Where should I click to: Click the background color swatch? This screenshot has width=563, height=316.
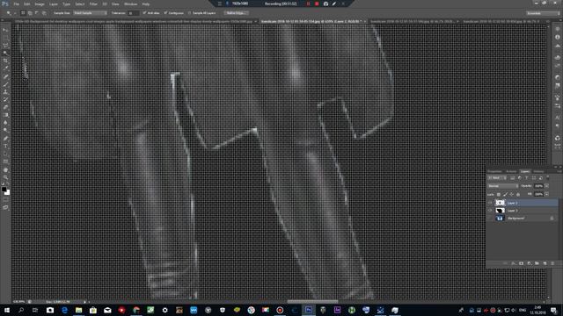[x=8, y=192]
